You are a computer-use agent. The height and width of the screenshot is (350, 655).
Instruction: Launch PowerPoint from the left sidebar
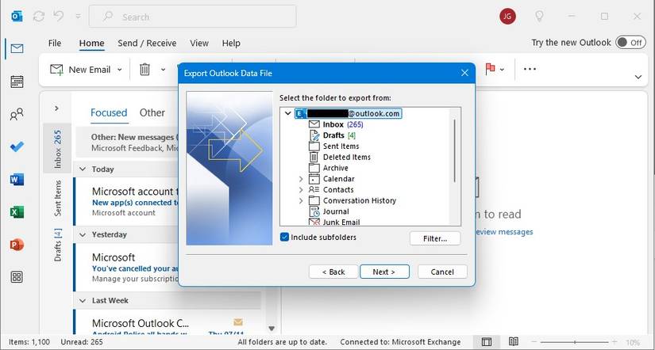(17, 244)
